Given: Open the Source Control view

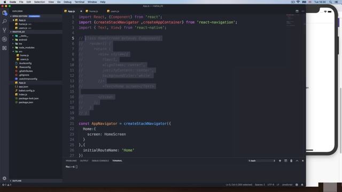Looking at the screenshot, I should pos(5,30).
